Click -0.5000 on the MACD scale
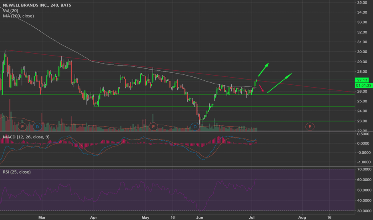The image size is (373, 220). (x=364, y=153)
